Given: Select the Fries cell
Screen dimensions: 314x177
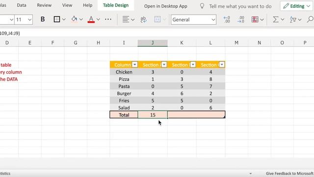Looking at the screenshot, I should [124, 100].
